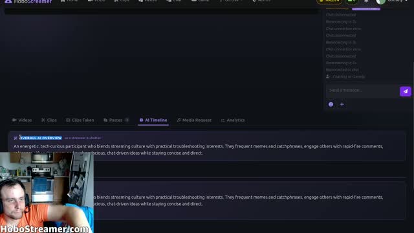Click the Home link in top navigation
This screenshot has width=414, height=233.
[69, 1]
